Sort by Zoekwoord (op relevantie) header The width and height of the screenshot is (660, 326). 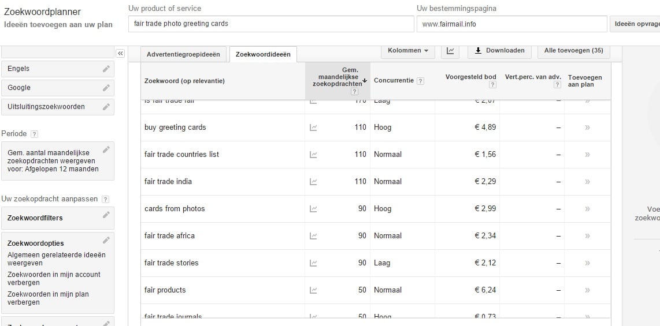184,81
